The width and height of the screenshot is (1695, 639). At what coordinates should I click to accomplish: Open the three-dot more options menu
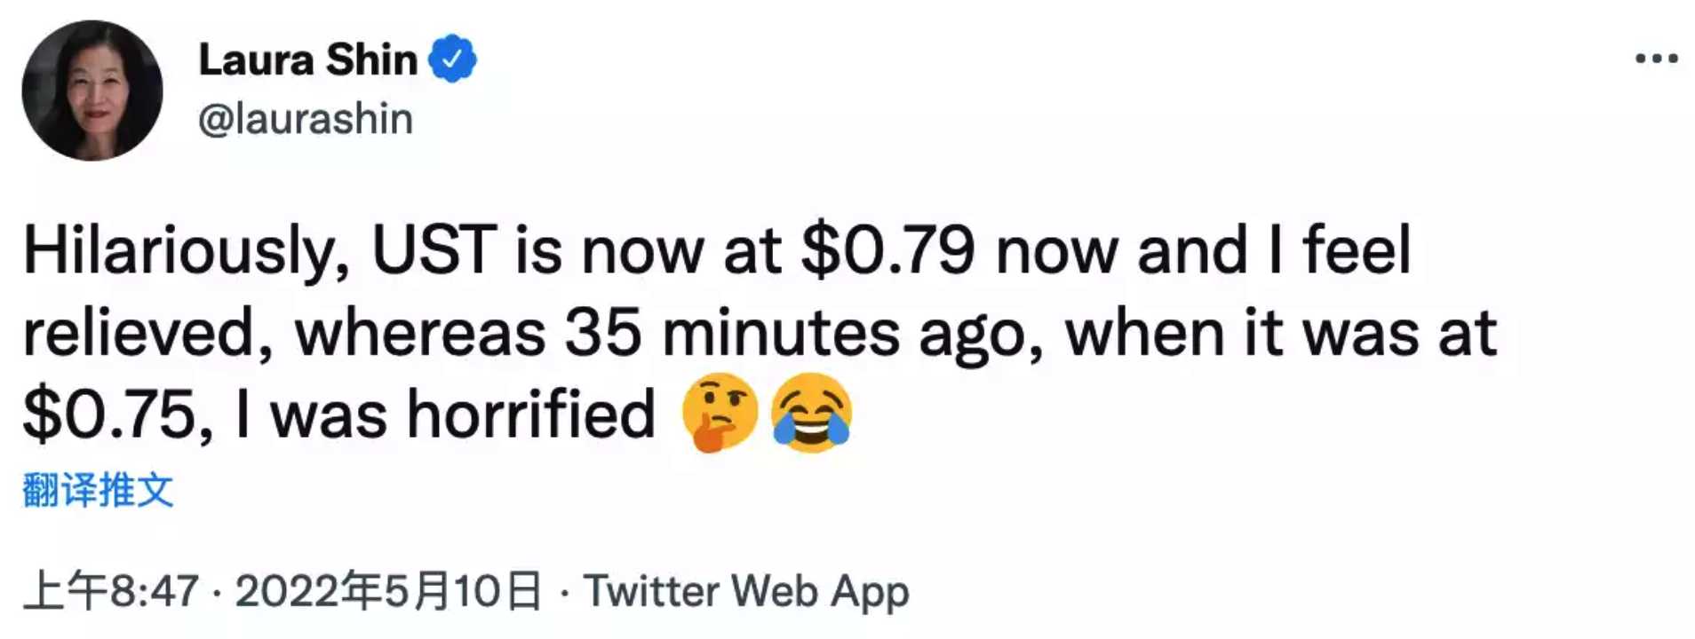click(1657, 59)
